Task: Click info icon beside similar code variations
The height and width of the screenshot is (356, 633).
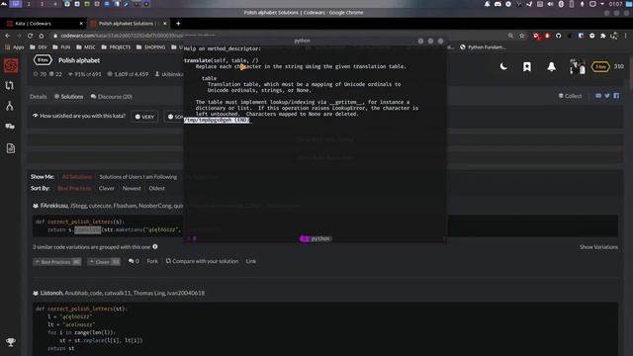Action: 155,246
